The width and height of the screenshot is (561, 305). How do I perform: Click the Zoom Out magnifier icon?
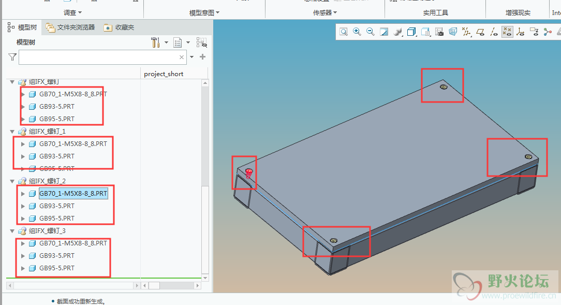tap(371, 32)
